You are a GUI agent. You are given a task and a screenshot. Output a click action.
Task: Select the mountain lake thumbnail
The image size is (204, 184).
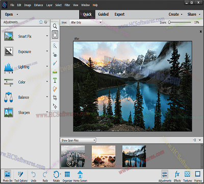tap(134, 156)
